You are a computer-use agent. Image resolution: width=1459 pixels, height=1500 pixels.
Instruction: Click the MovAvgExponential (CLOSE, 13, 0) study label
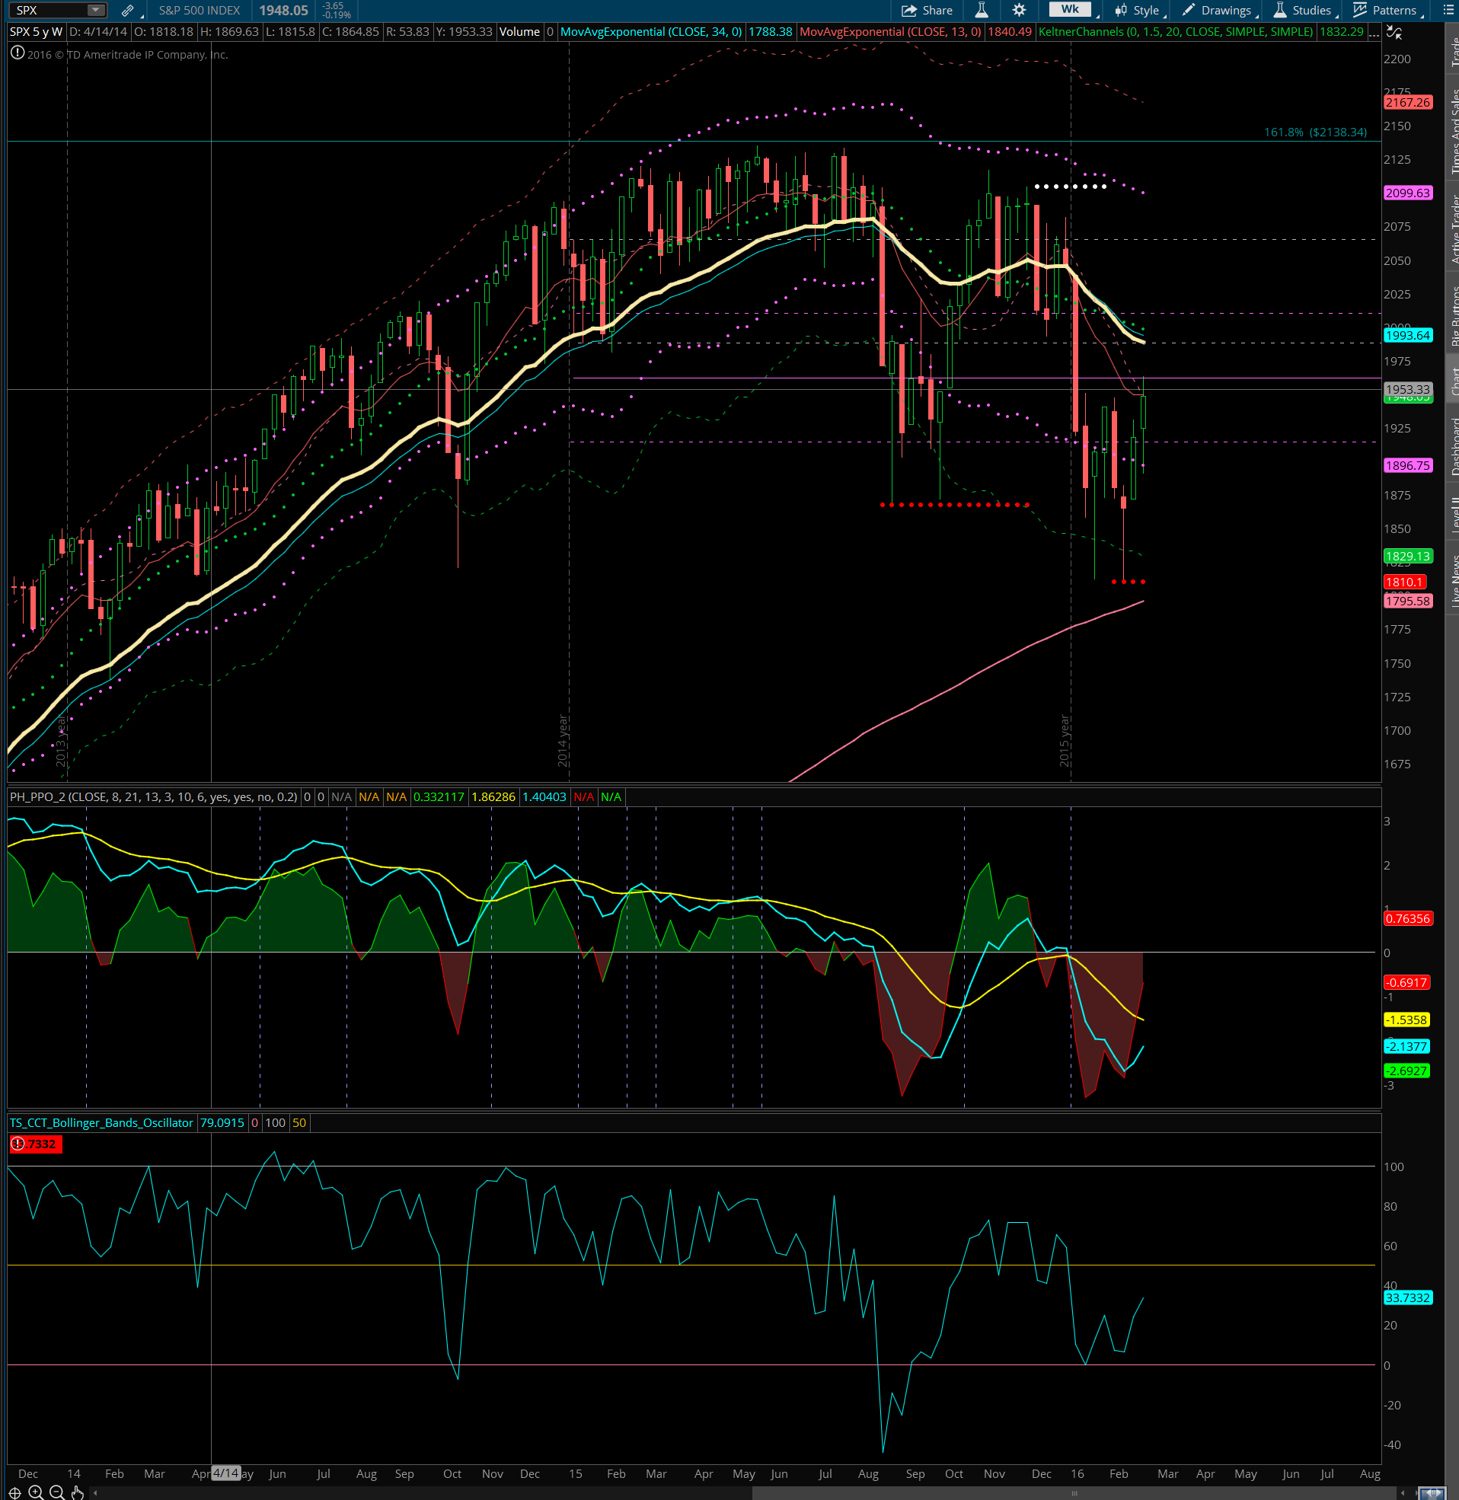(889, 31)
